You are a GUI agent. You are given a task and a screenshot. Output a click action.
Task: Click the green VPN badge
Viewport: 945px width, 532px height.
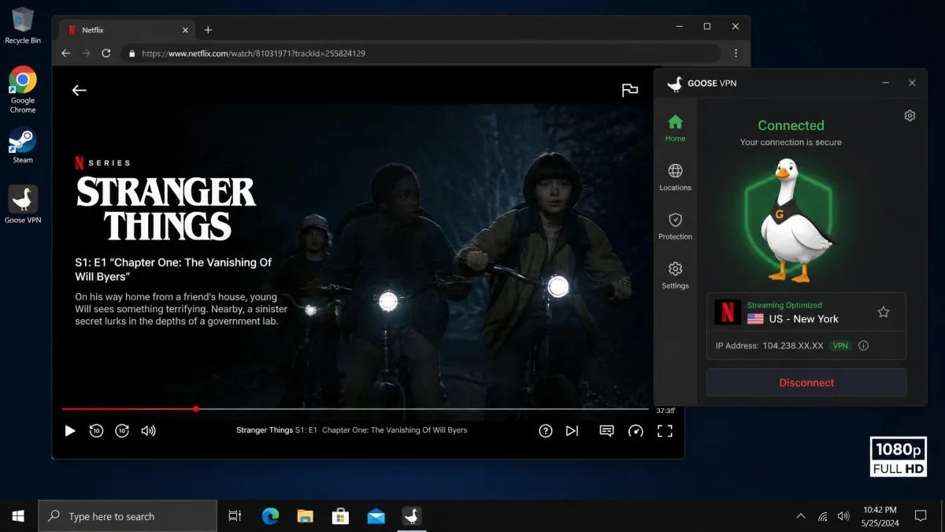point(841,345)
